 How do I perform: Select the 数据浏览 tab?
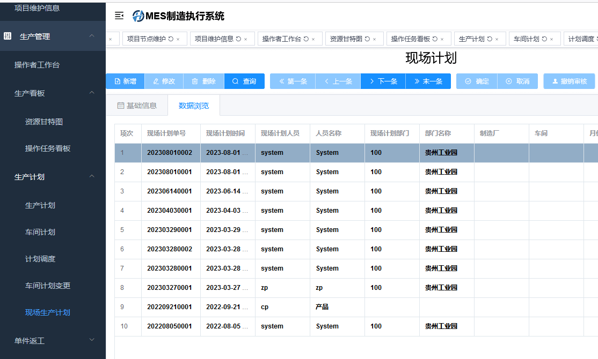point(194,106)
